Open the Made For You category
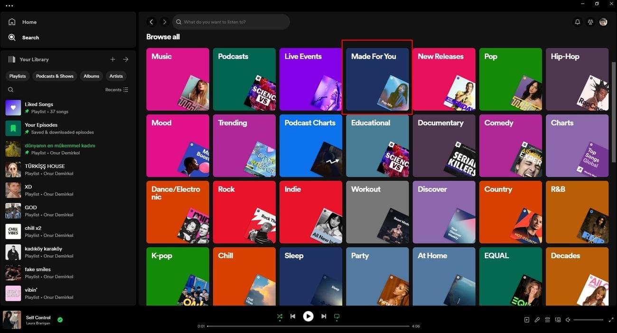Viewport: 617px width, 333px height. [377, 78]
